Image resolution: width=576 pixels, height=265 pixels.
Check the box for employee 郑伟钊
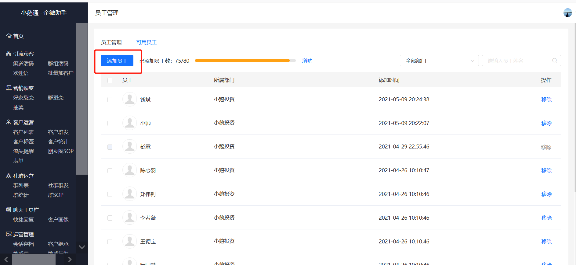point(110,194)
